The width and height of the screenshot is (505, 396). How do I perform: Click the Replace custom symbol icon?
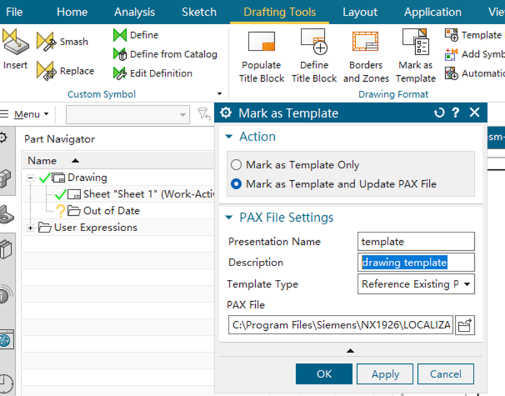(46, 71)
